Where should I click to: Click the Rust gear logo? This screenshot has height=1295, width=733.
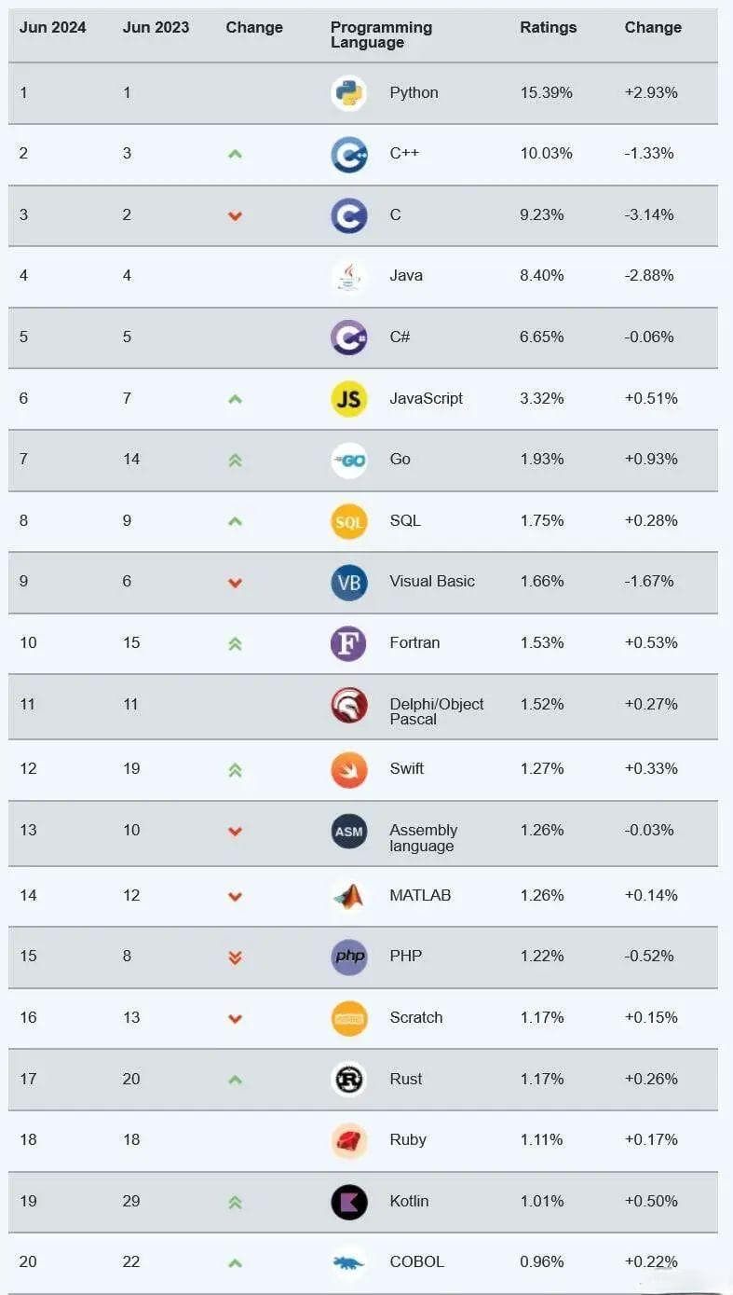(349, 1079)
